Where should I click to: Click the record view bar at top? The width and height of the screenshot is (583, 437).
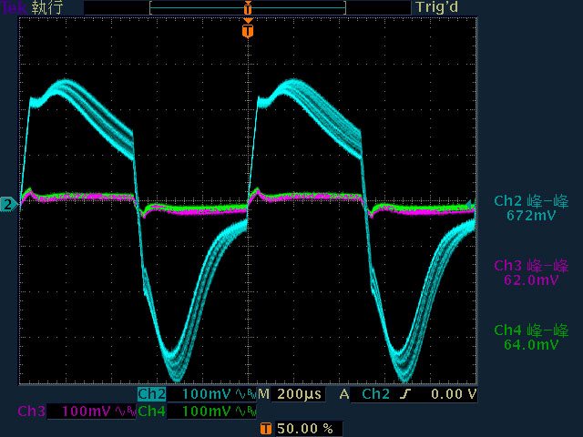point(247,7)
